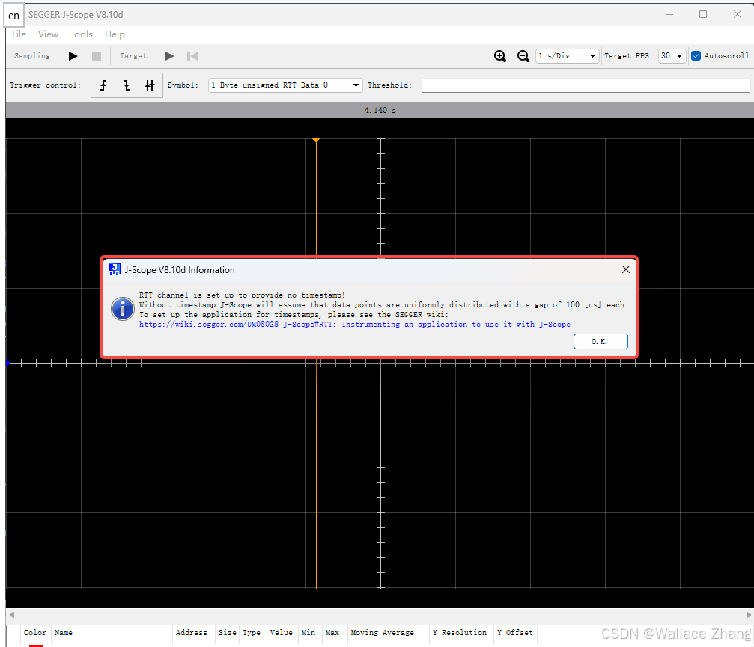Open the Target FPS 30 dropdown
The width and height of the screenshot is (754, 647).
[x=672, y=56]
